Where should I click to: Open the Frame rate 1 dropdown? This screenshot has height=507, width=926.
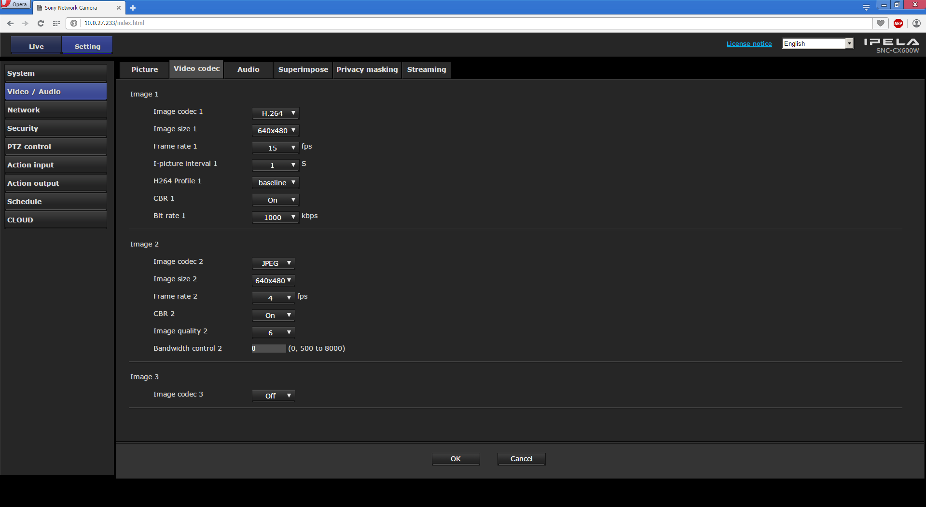pos(276,148)
